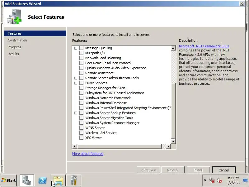This screenshot has height=187, width=249.
Task: Click the clock showing 3:31 PM
Action: coord(233,180)
